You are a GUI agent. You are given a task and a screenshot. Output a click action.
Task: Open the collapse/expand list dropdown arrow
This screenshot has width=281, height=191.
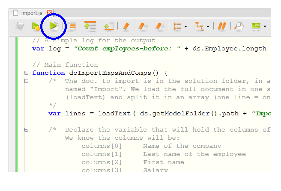point(185,26)
